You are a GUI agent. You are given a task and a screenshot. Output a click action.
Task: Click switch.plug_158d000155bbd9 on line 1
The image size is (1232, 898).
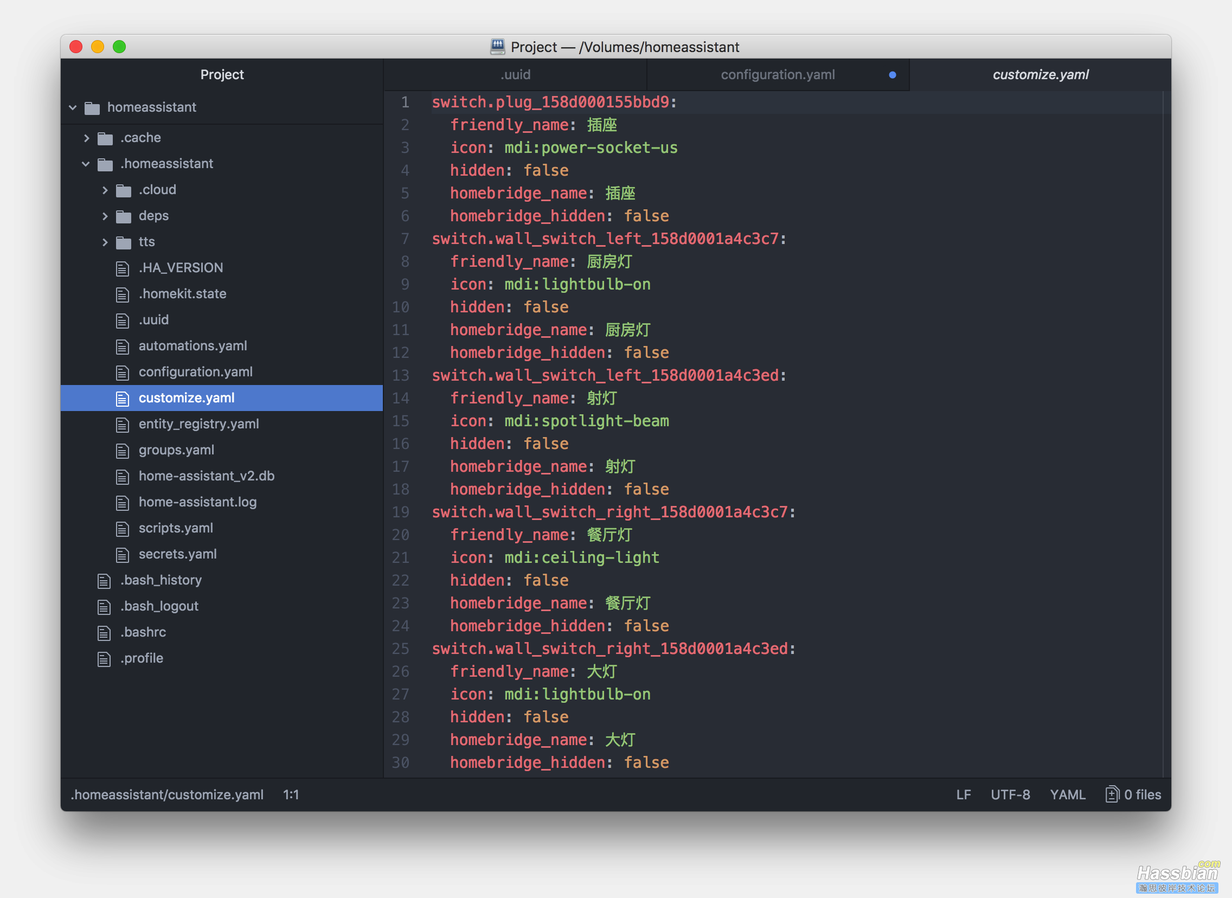tap(550, 102)
